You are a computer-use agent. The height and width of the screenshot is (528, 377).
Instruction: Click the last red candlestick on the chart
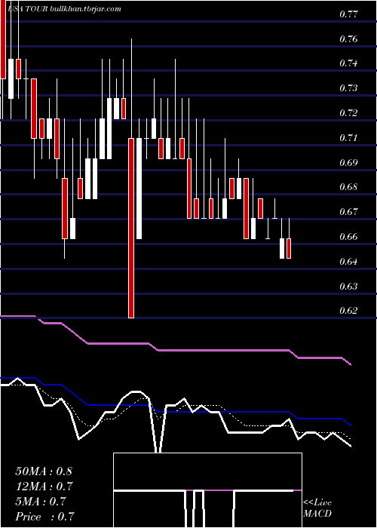pyautogui.click(x=289, y=248)
